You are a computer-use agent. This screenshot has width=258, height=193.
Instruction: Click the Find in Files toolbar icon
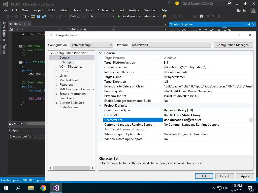point(164,16)
